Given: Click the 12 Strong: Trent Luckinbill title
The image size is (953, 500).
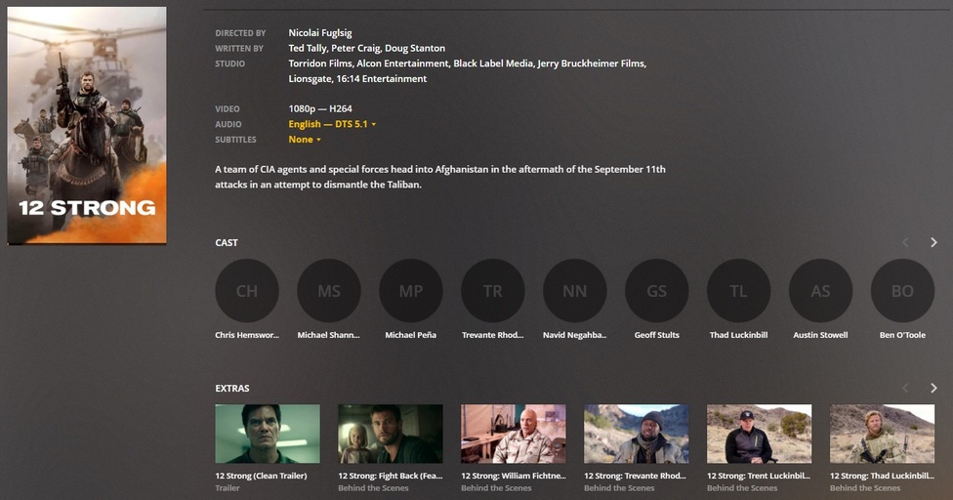Looking at the screenshot, I should [759, 476].
